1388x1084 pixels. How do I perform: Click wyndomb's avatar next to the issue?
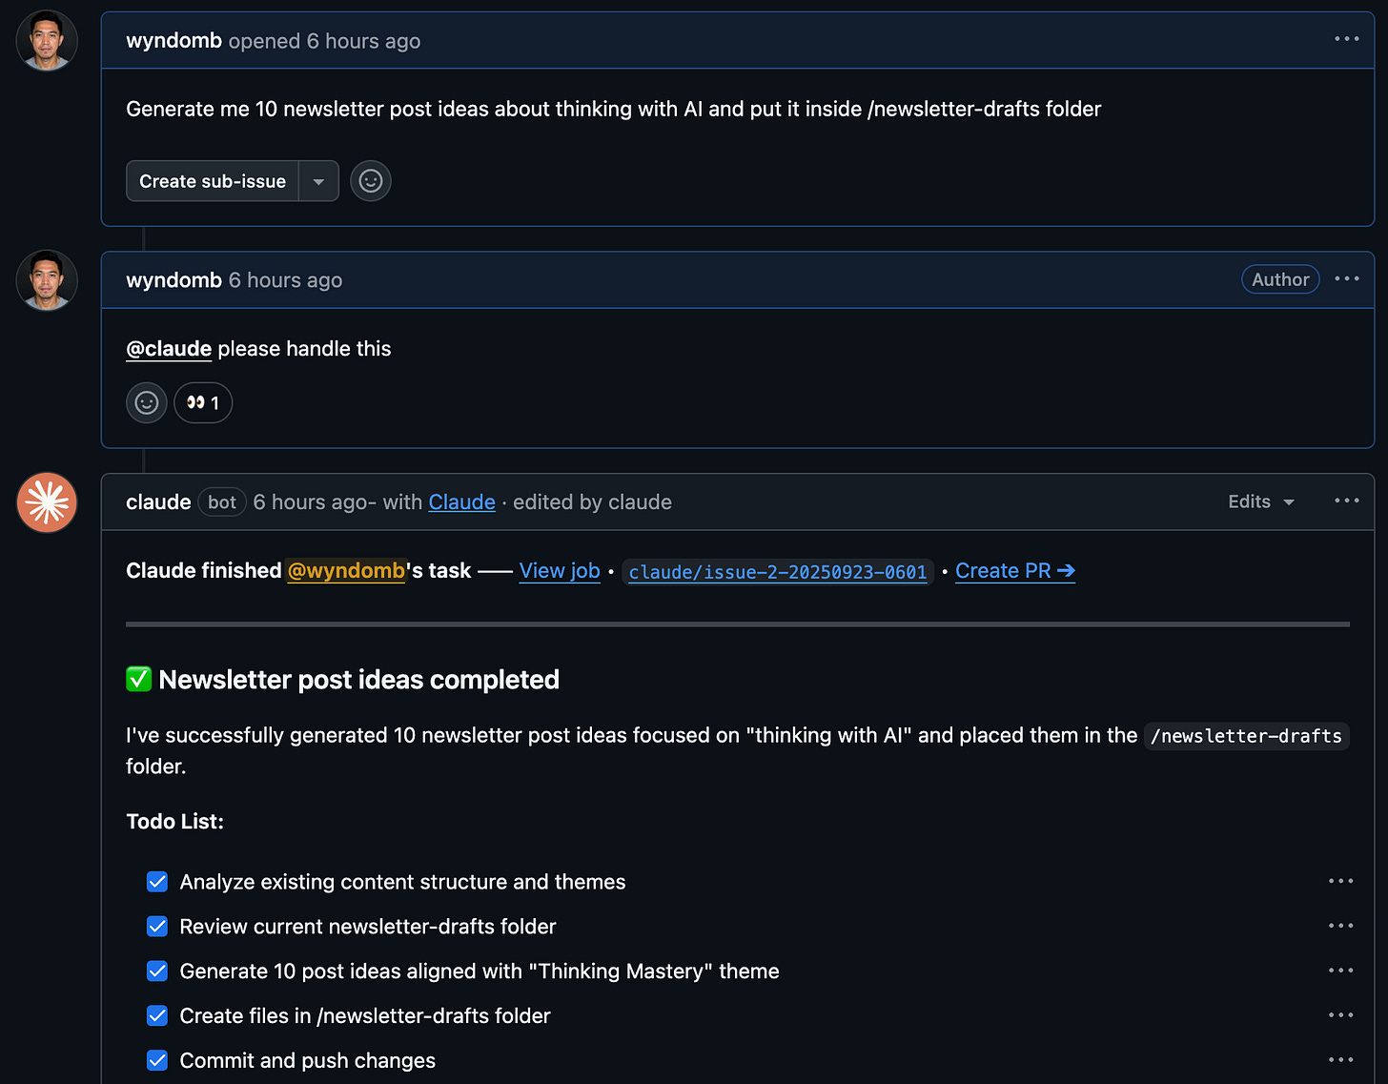pyautogui.click(x=46, y=40)
